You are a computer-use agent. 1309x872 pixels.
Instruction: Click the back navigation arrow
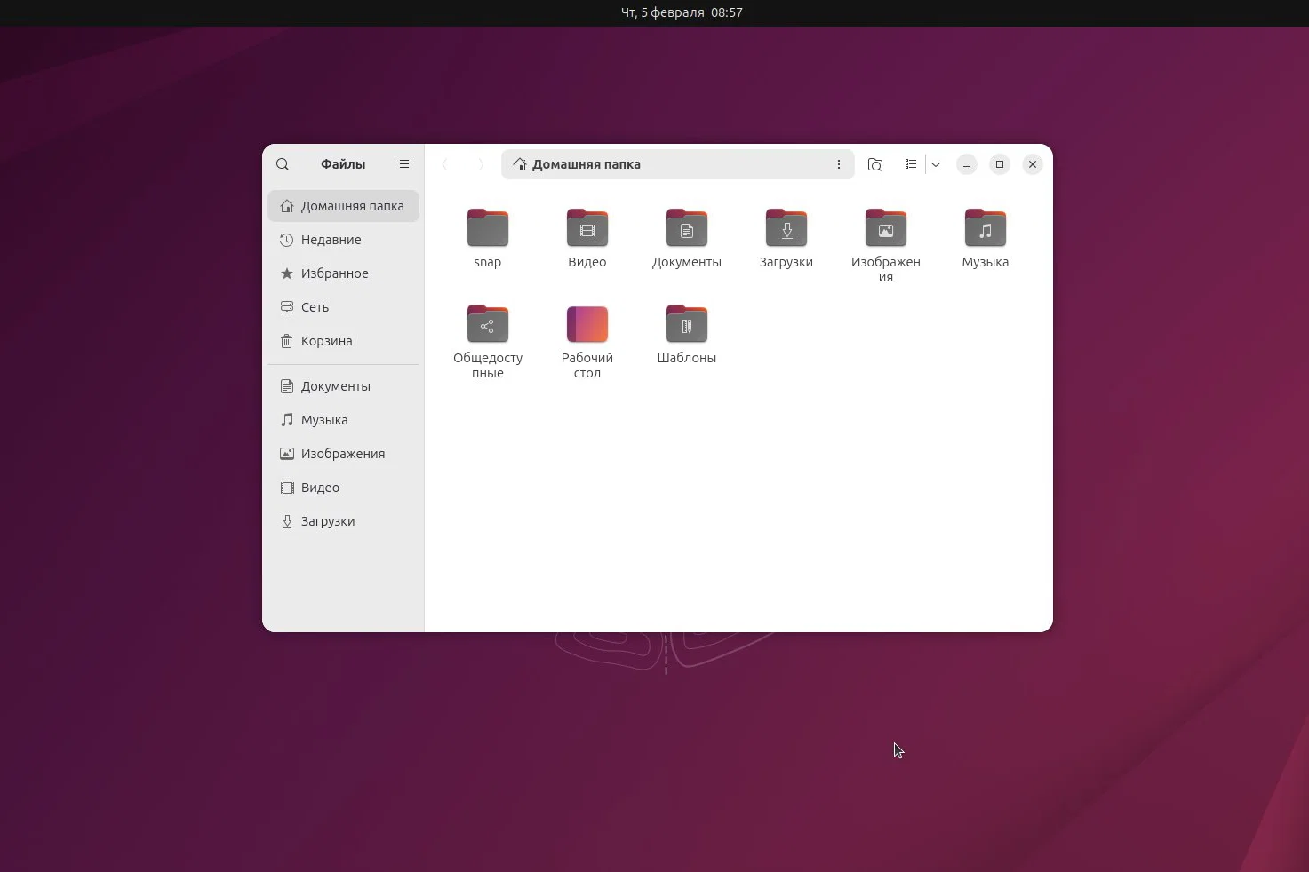tap(445, 164)
